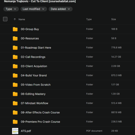The height and width of the screenshot is (135, 135).
Task: Click the 05-Video From Scratch folder icon
Action: coord(15,85)
